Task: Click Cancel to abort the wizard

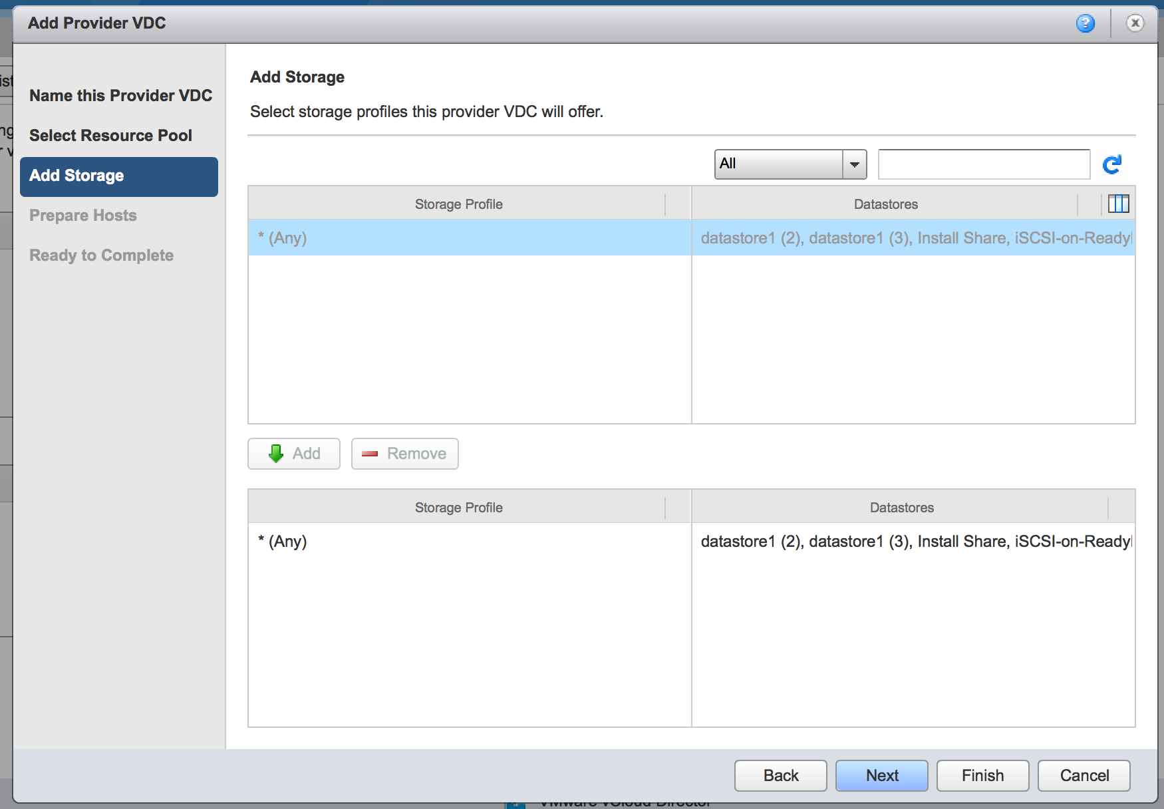Action: [1084, 776]
